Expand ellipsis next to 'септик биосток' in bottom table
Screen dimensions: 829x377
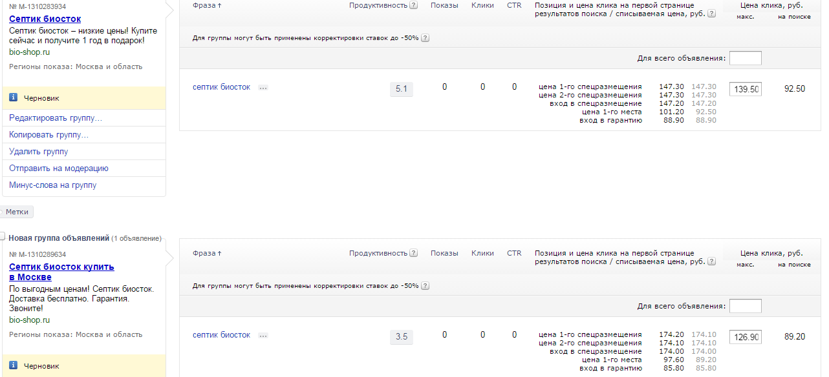coord(263,336)
